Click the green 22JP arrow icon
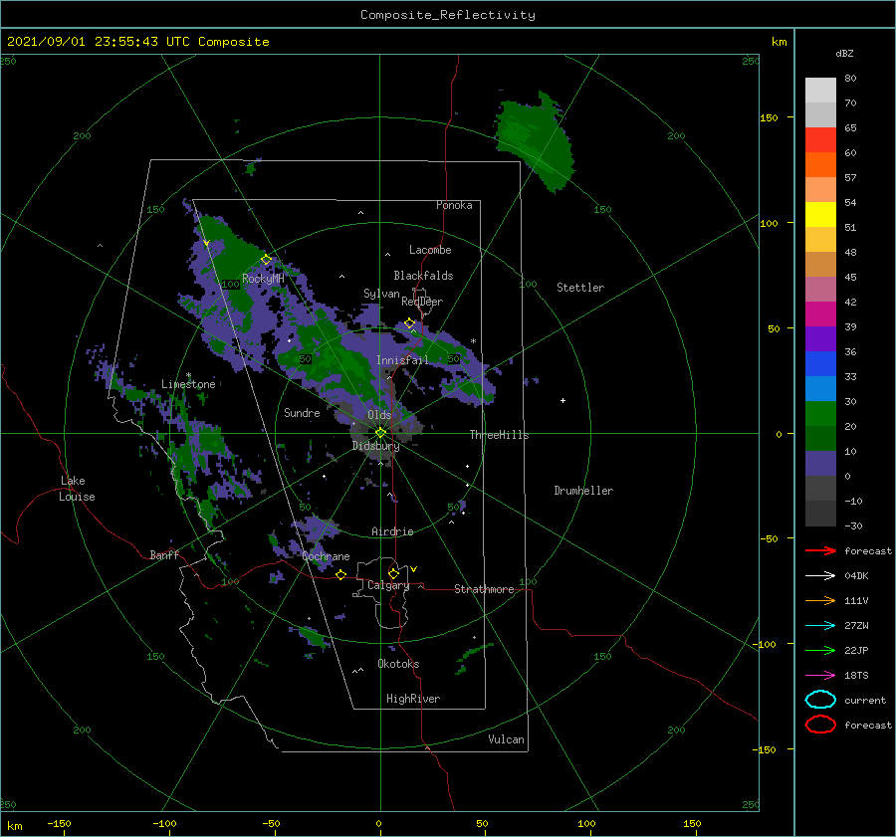896x837 pixels. coord(820,650)
